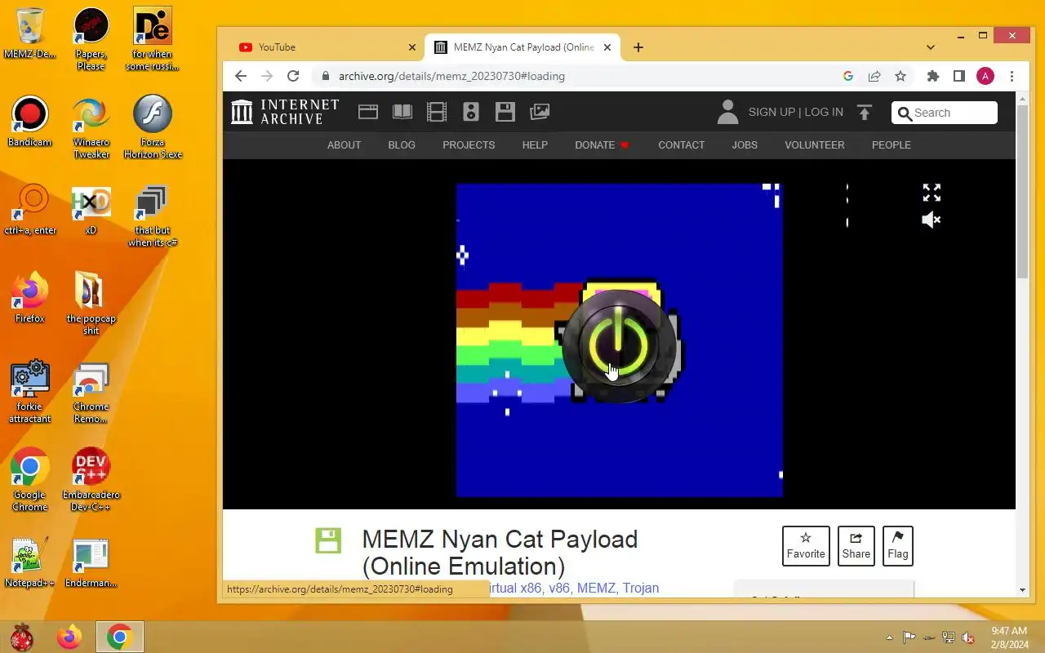
Task: Flag this item
Action: 898,546
